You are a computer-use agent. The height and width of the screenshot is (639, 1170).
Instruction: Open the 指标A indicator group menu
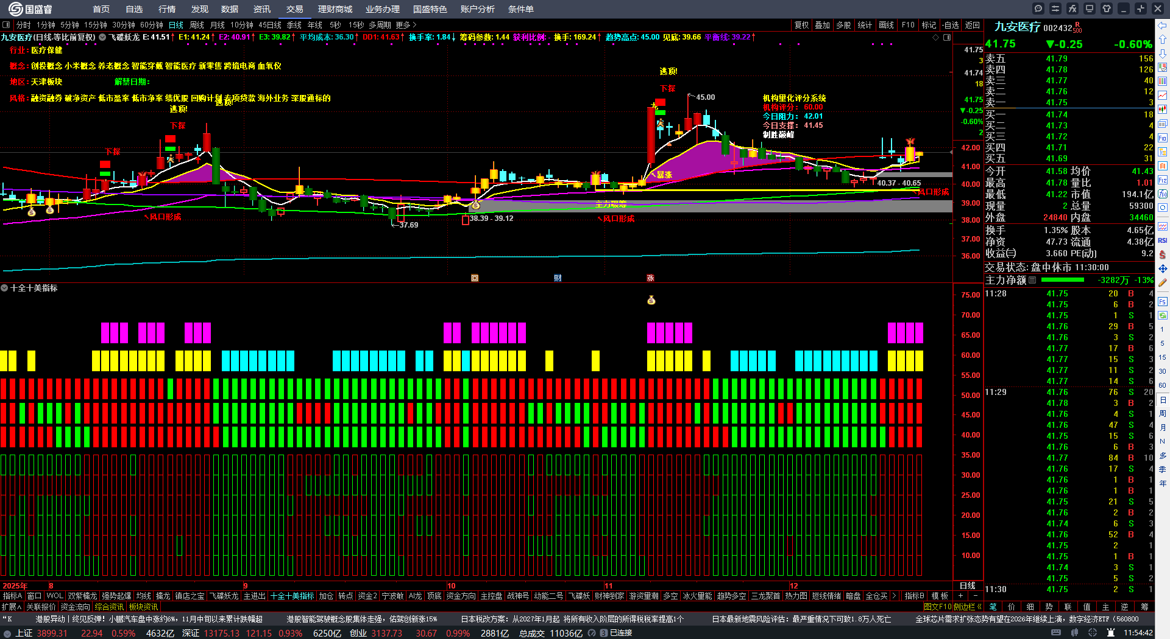12,596
